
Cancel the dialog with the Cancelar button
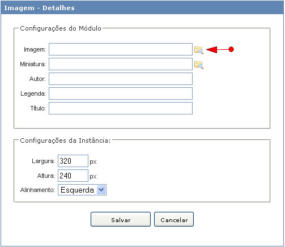pyautogui.click(x=174, y=219)
